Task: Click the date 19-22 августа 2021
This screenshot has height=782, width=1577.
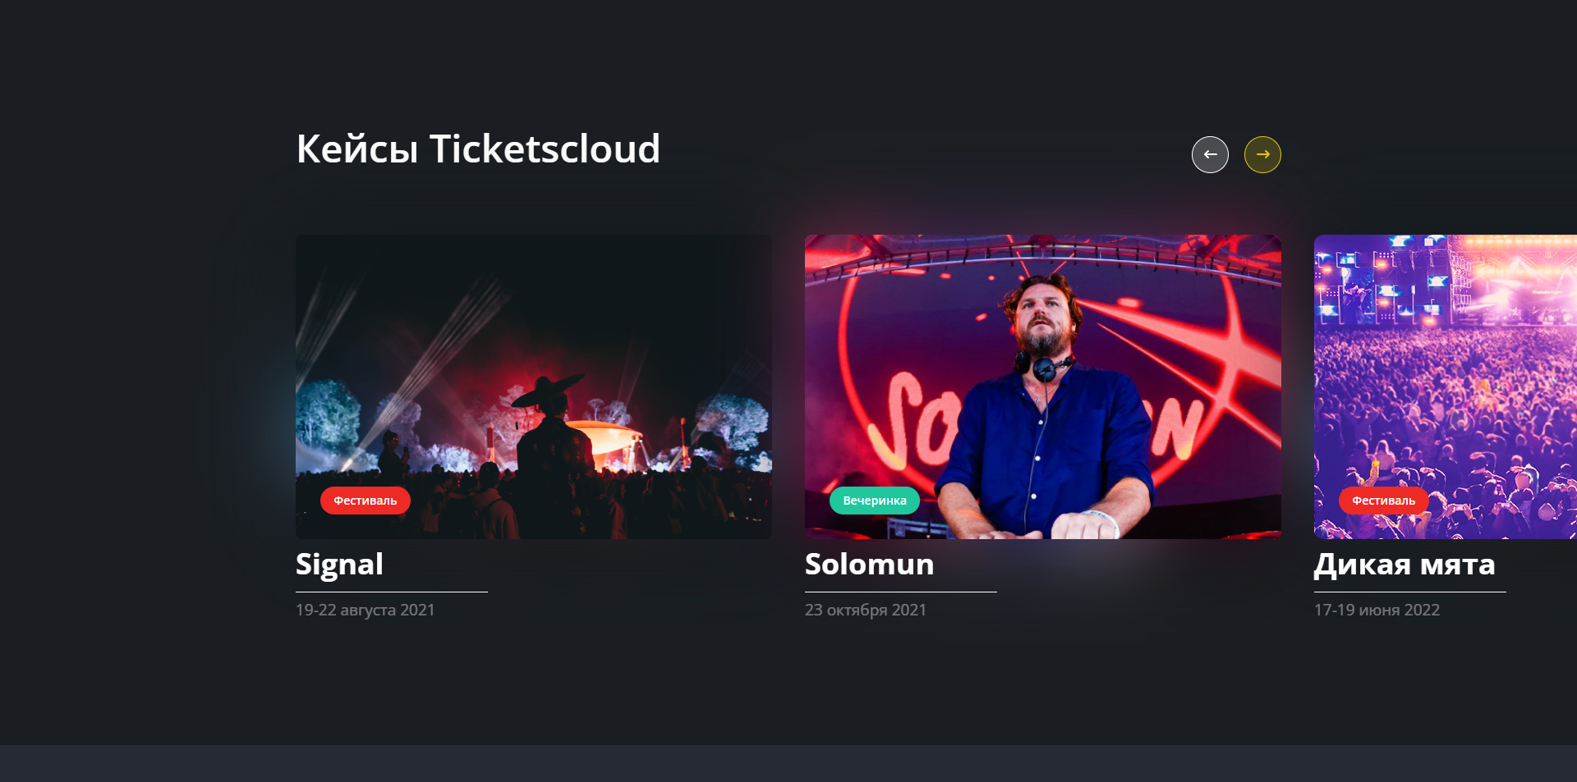Action: coord(365,610)
